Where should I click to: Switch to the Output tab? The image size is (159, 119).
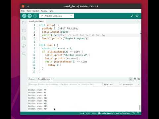(x=31, y=79)
